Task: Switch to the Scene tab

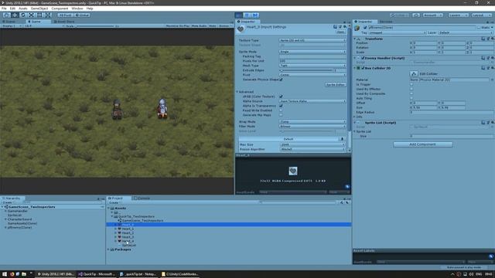Action: coord(10,22)
